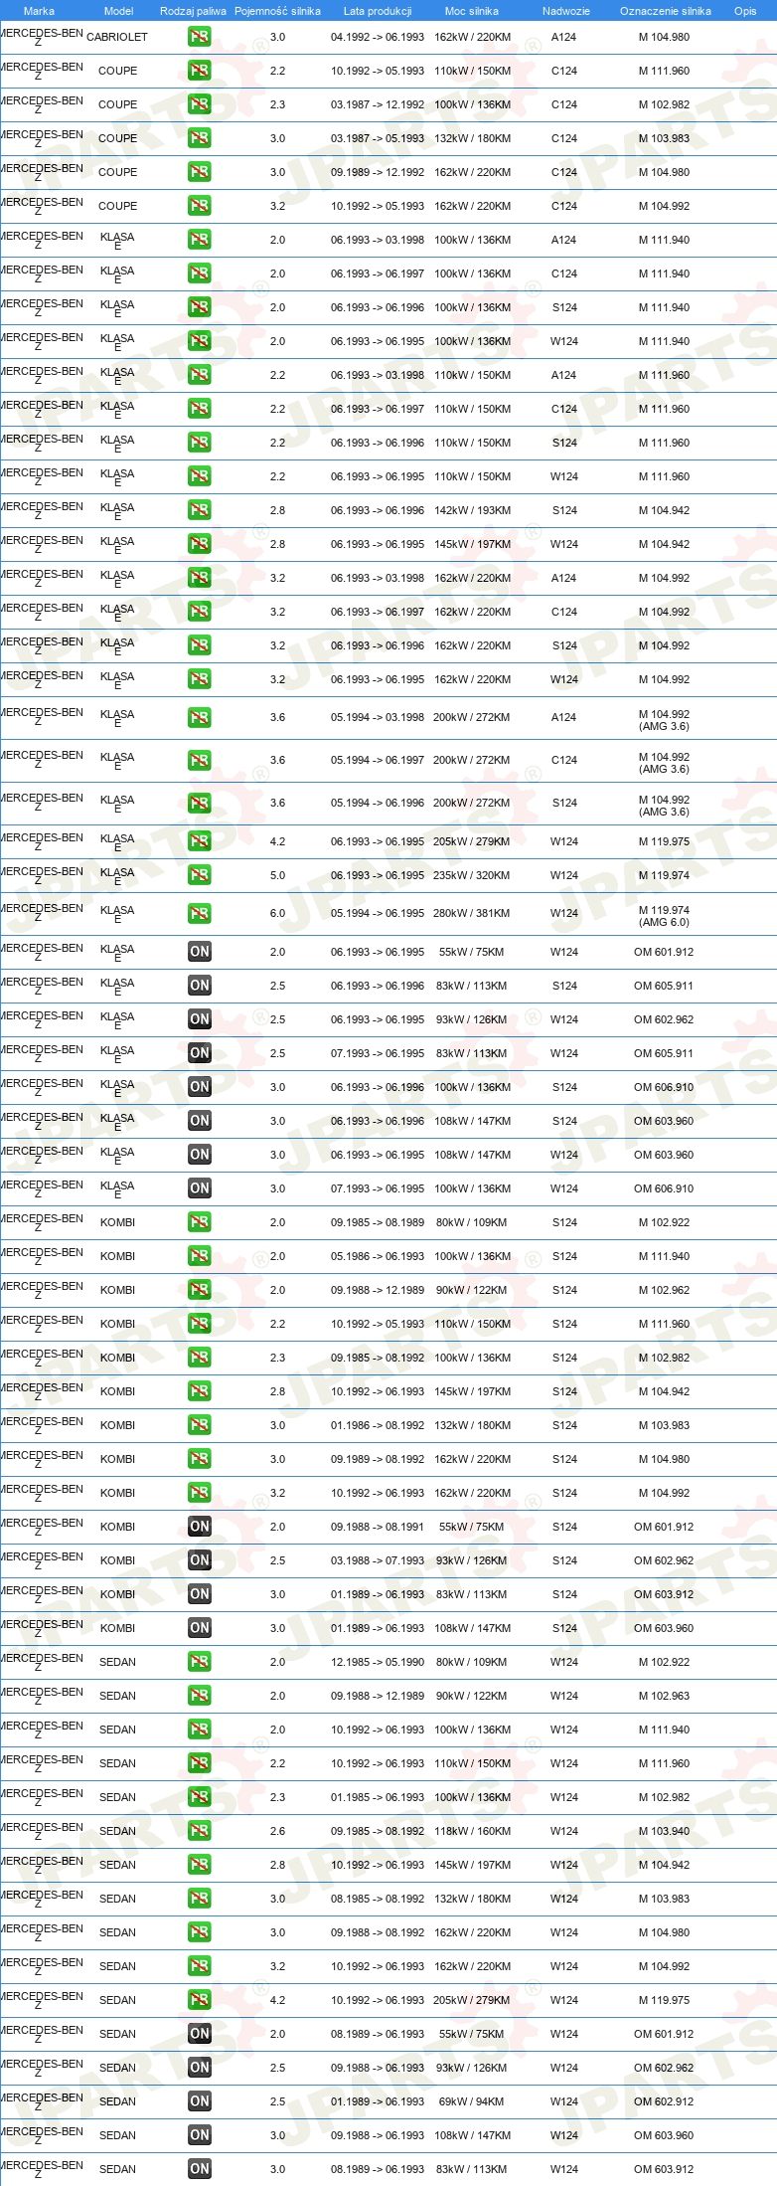Click ON icon in SEDAN 69kW / 94KM row

(x=199, y=2101)
